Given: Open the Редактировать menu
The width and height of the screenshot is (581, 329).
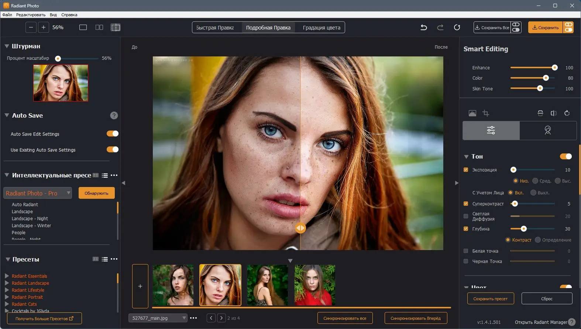Looking at the screenshot, I should click(x=31, y=15).
